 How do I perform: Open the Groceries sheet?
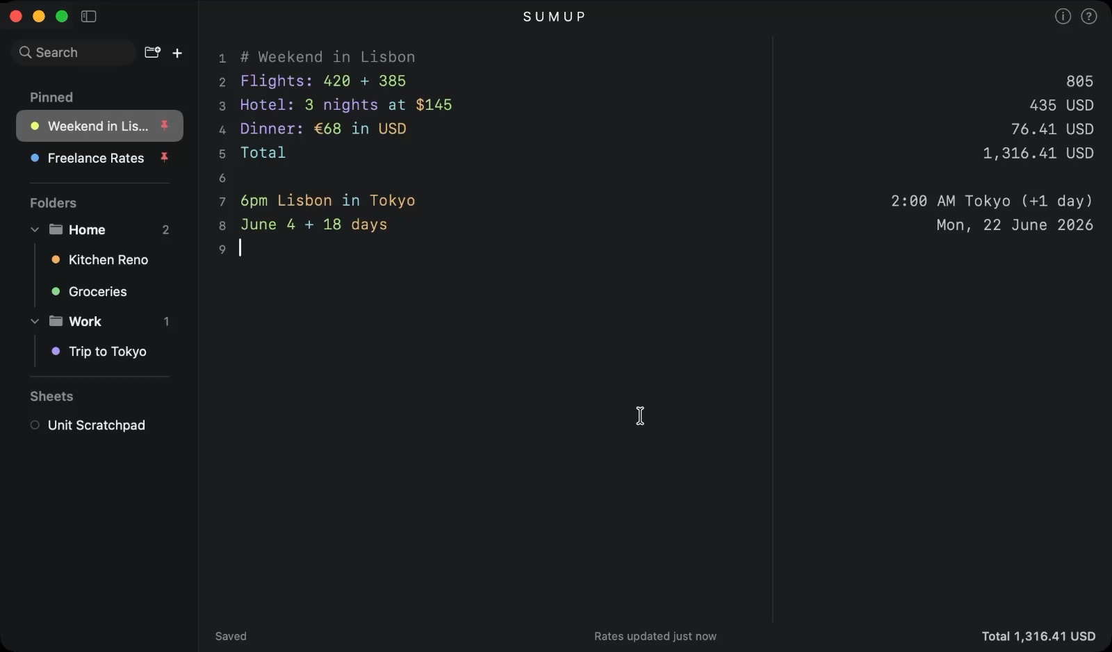tap(98, 291)
